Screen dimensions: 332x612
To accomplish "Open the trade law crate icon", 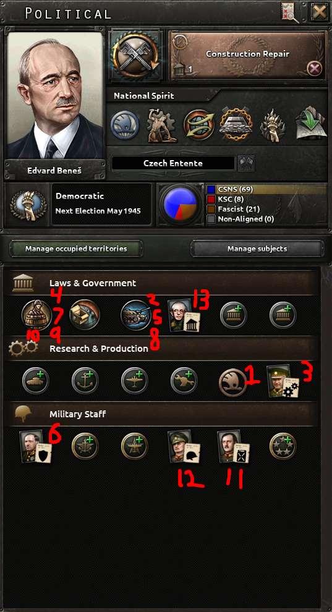I will point(85,315).
